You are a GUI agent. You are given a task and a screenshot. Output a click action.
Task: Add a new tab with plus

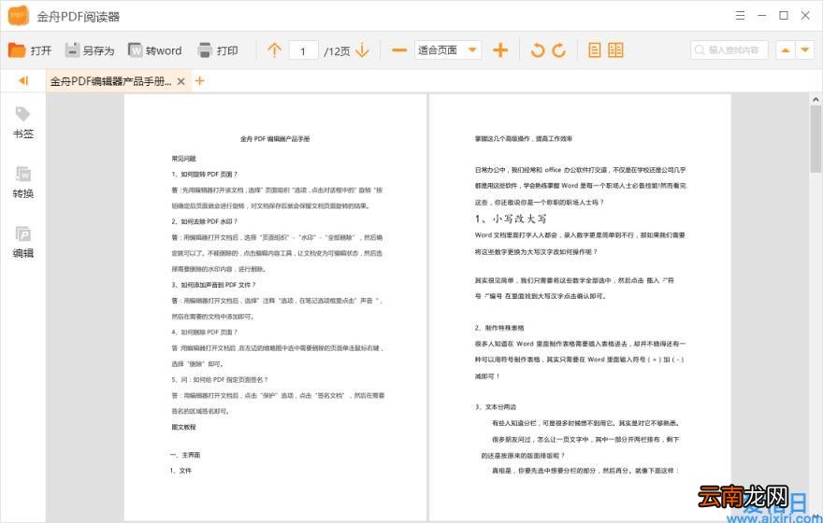tap(199, 80)
